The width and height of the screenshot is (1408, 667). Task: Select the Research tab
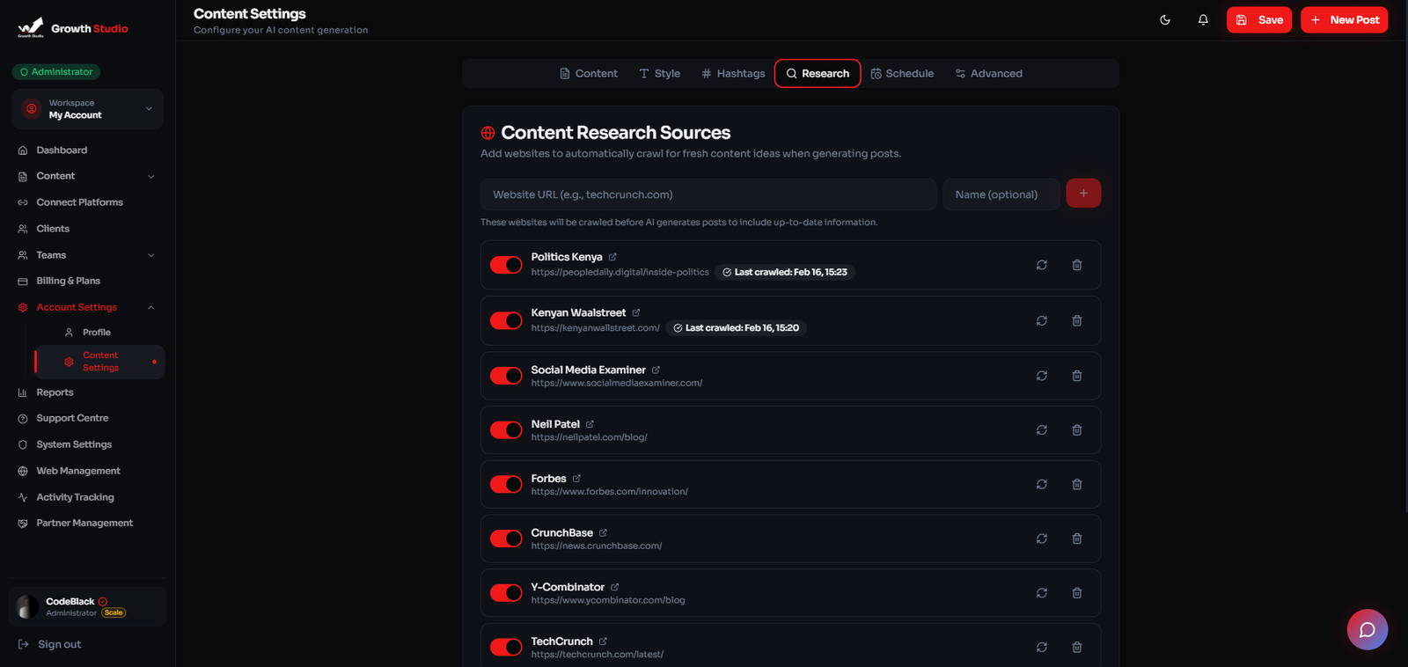818,74
